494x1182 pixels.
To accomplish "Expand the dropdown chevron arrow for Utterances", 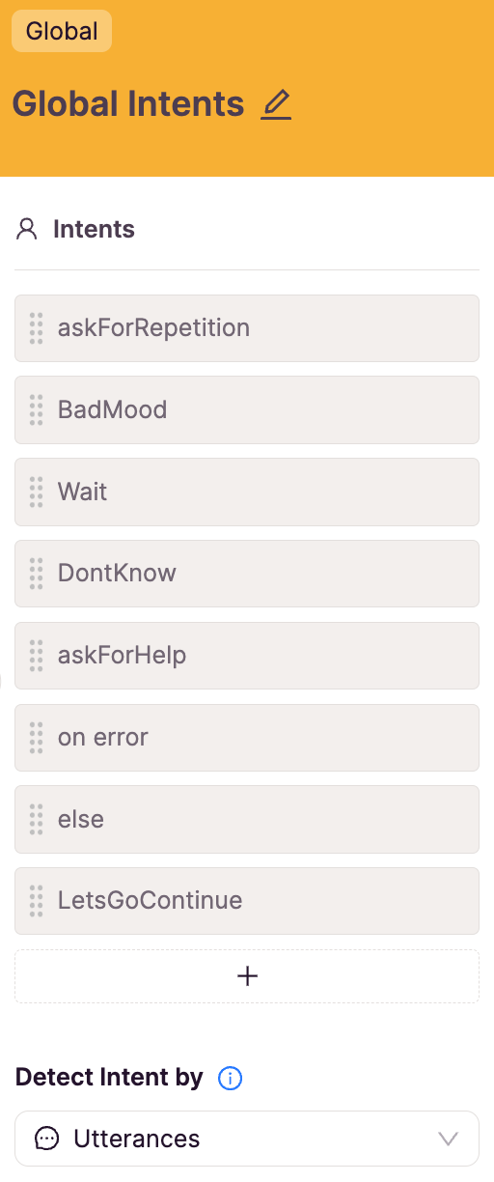I will click(x=448, y=1139).
